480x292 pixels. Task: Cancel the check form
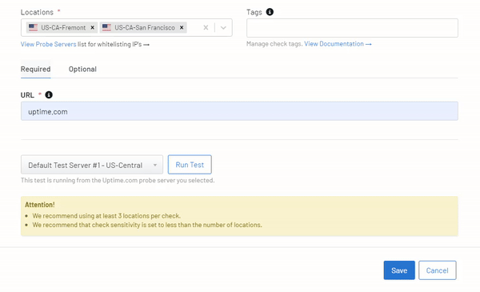(x=437, y=270)
